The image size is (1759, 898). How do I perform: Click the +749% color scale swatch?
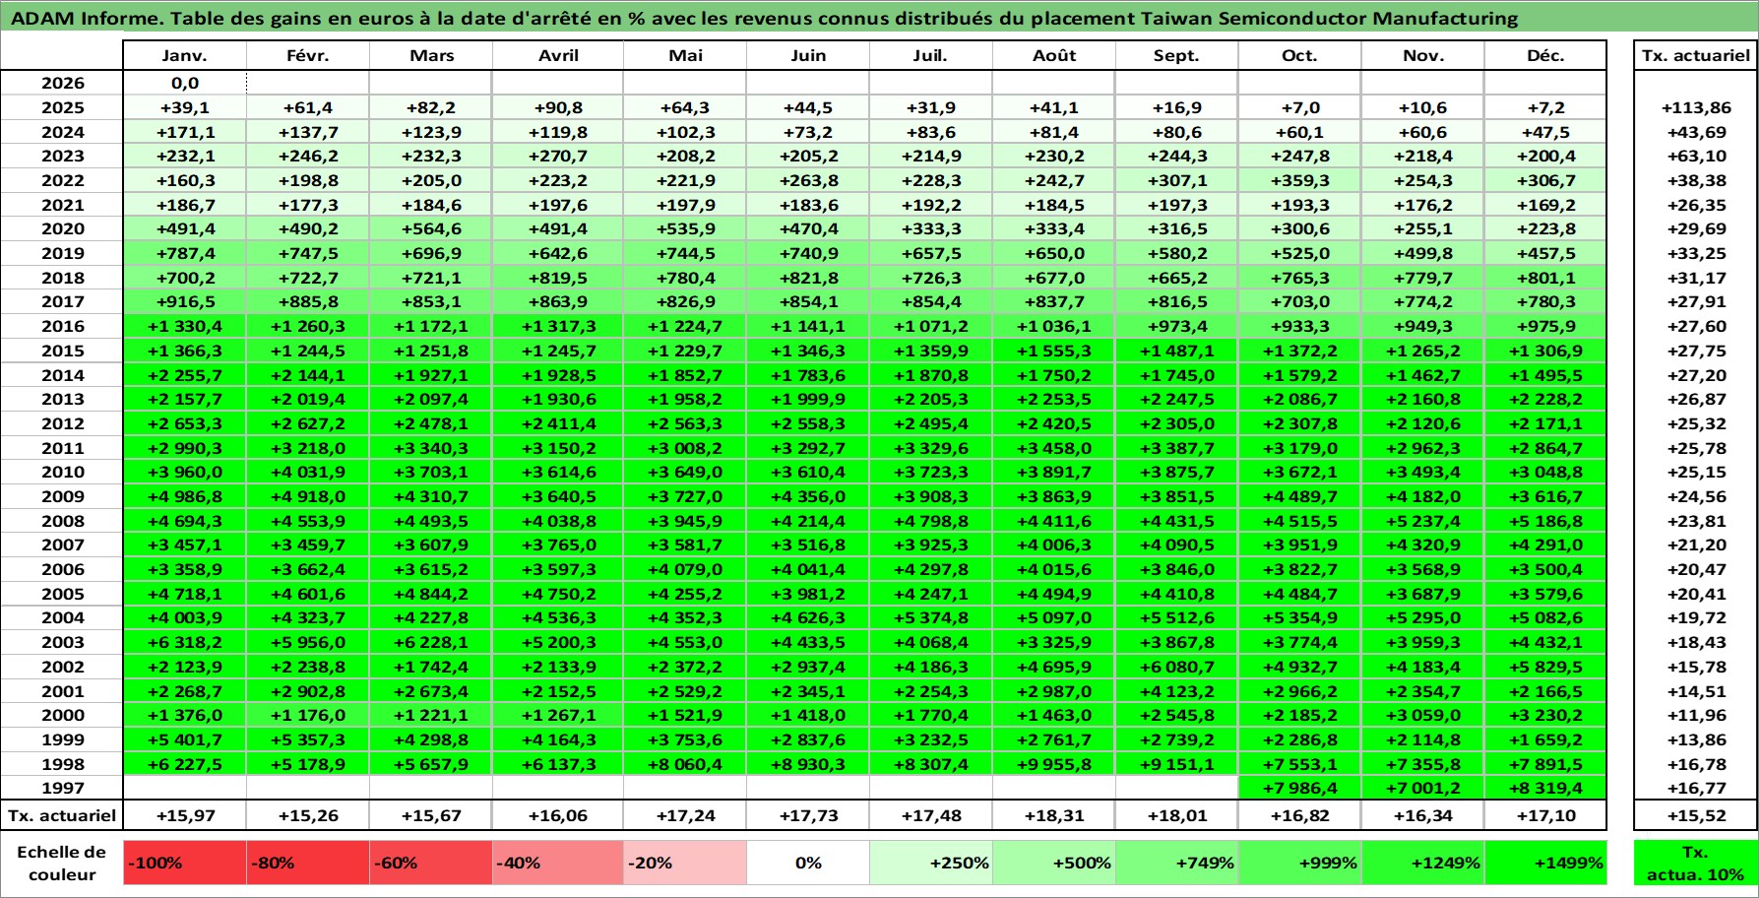[x=1177, y=863]
